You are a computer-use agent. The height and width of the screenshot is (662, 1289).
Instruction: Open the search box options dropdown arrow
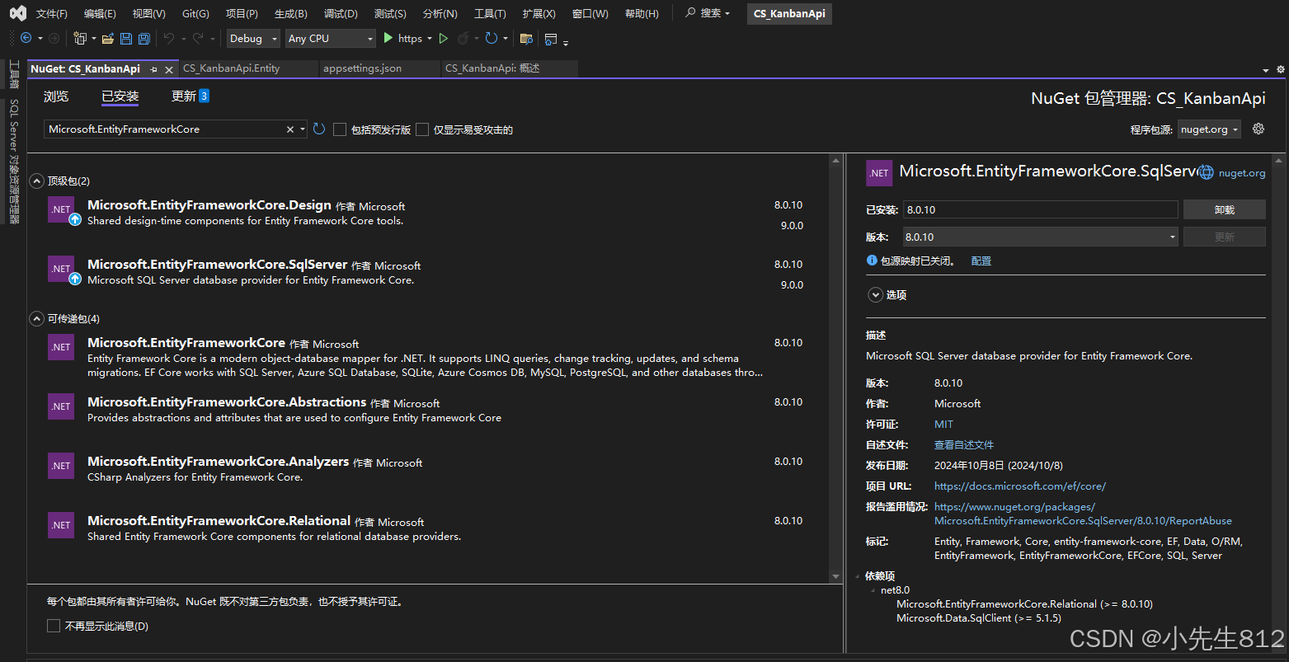(303, 129)
